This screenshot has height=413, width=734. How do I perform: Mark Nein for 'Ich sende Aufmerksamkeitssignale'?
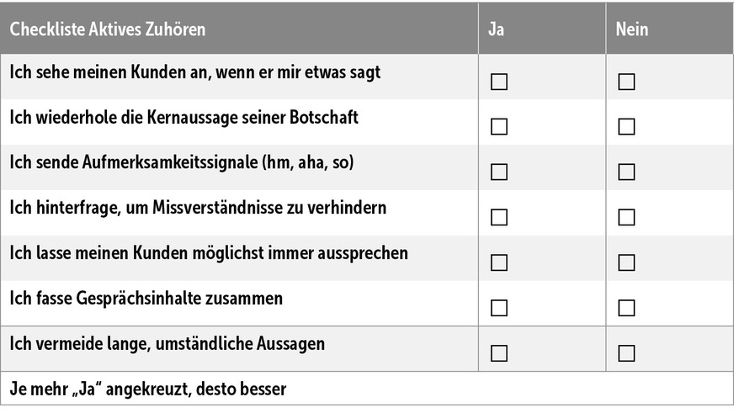click(x=626, y=172)
